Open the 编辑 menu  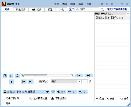73,4
